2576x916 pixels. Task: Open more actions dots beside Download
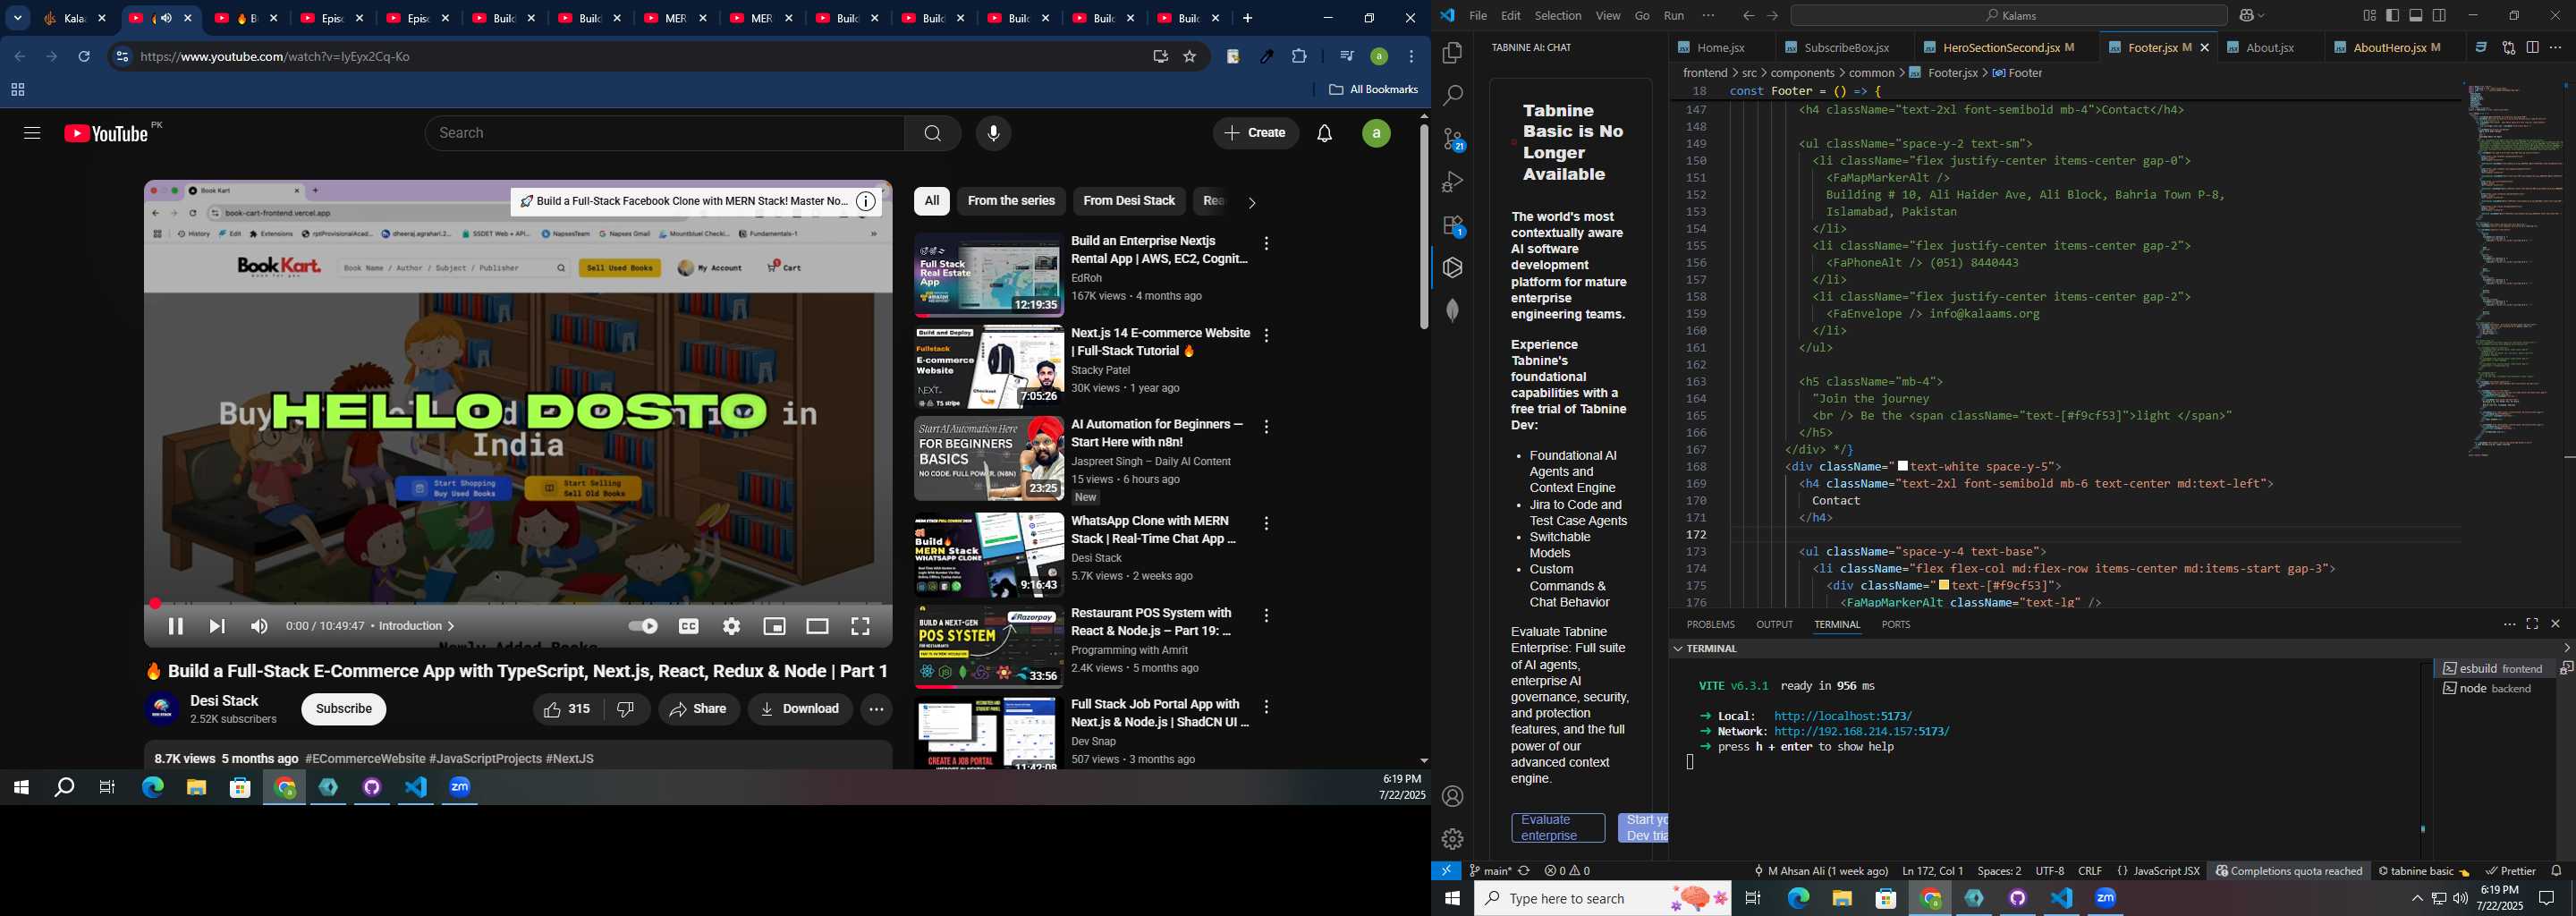point(876,709)
